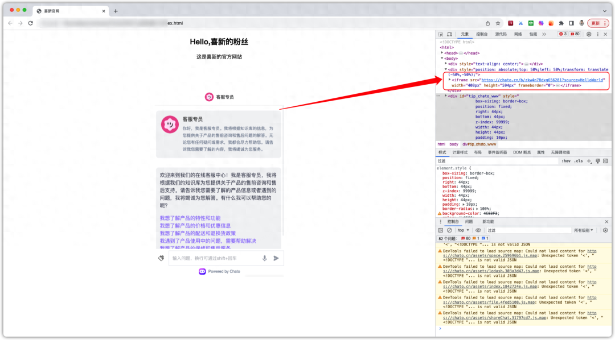Click the issues badge showing 80
The width and height of the screenshot is (615, 340).
coord(575,34)
